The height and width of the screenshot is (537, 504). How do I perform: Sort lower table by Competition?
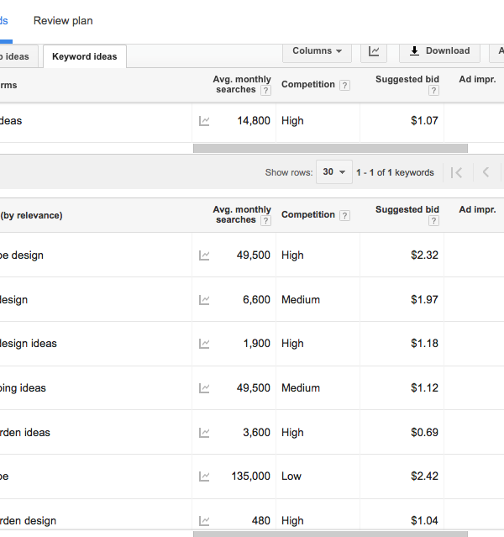click(x=307, y=215)
